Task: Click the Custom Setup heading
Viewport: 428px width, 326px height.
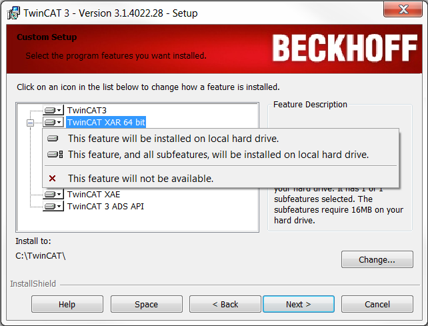Action: click(47, 37)
